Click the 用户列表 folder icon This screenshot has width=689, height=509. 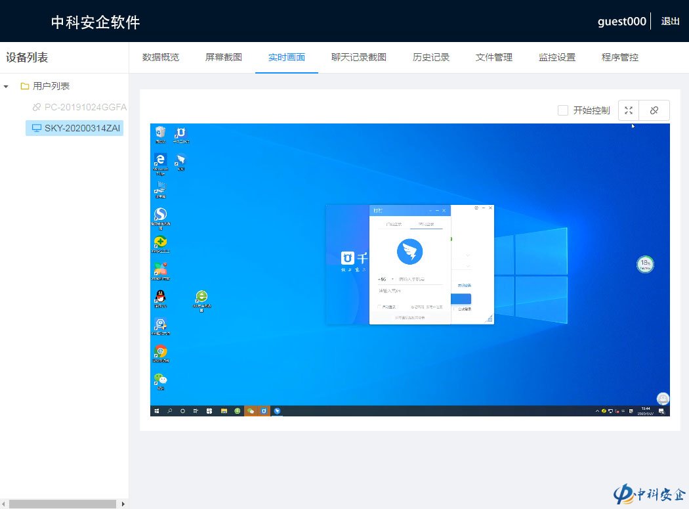(x=25, y=86)
